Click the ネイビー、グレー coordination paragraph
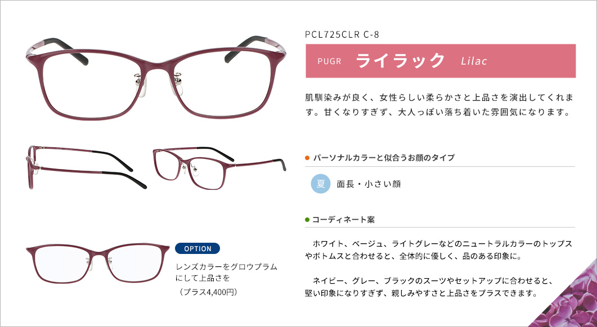 coord(429,288)
